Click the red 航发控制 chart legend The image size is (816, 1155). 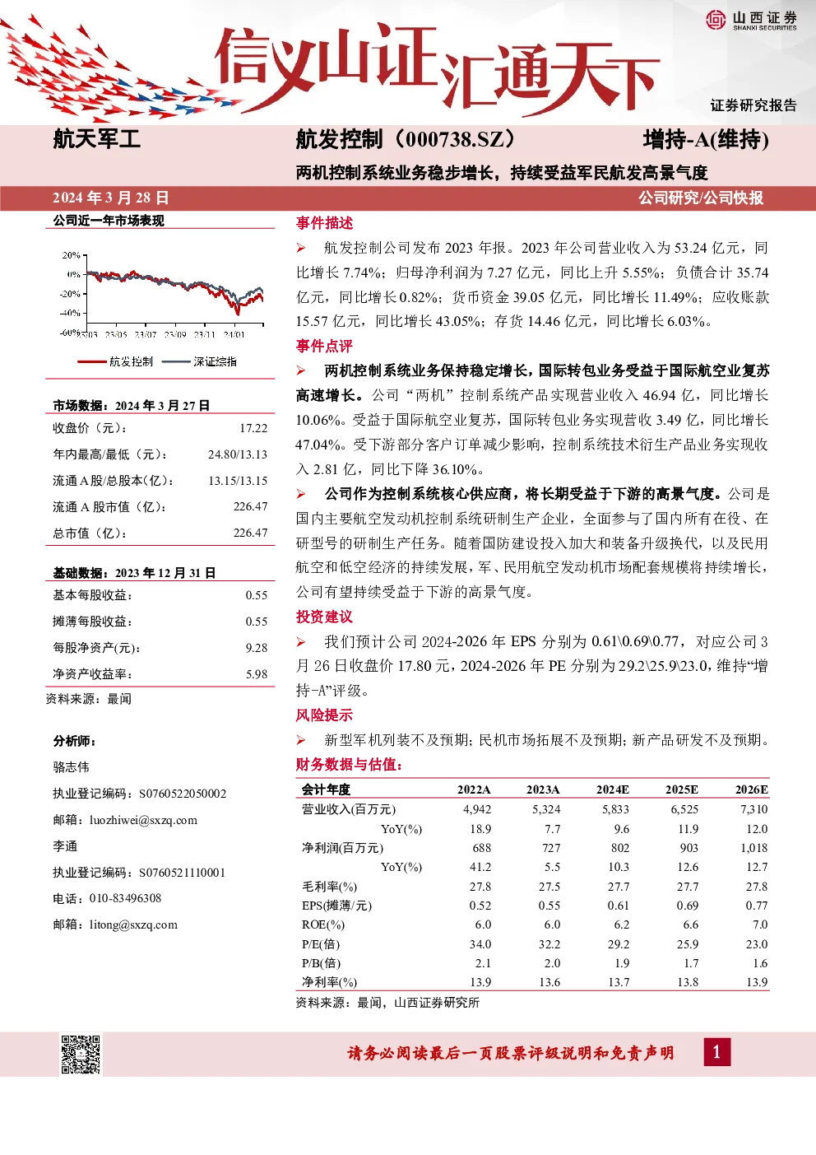[115, 361]
